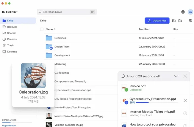Click the new folder icon
The image size is (194, 127).
(x=180, y=20)
